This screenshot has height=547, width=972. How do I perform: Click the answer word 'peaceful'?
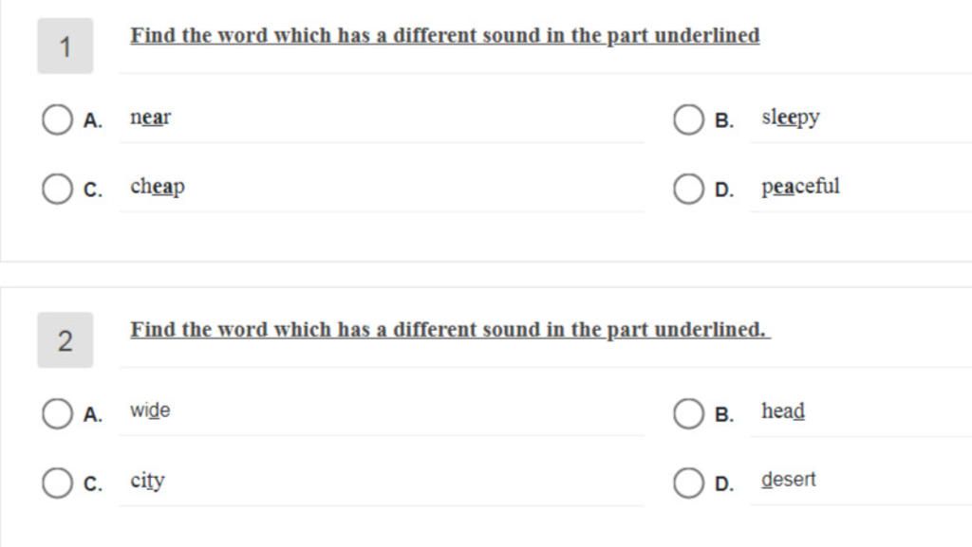click(x=800, y=187)
